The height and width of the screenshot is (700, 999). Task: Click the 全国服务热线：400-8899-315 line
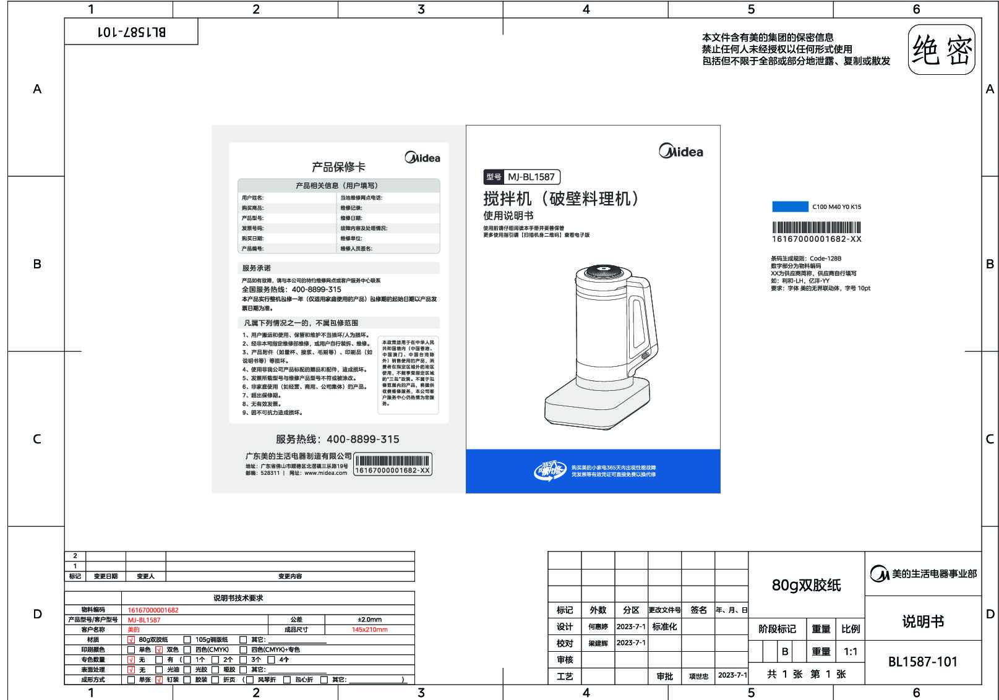point(291,289)
